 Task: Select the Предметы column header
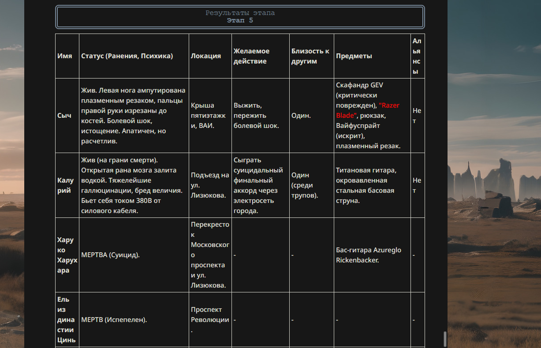click(x=372, y=56)
